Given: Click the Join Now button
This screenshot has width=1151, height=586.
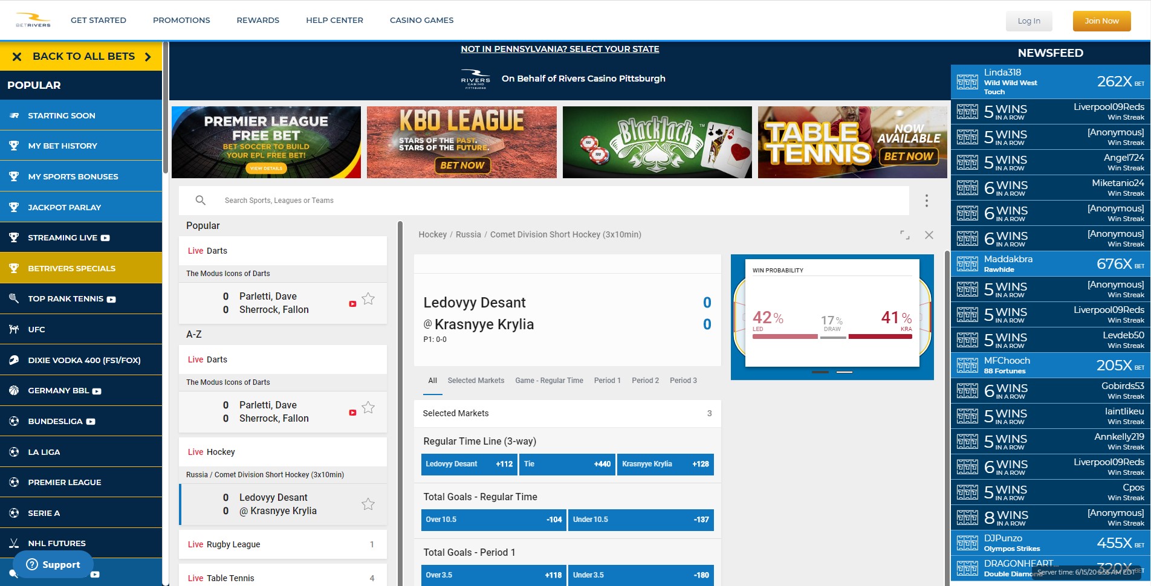Looking at the screenshot, I should pyautogui.click(x=1101, y=21).
